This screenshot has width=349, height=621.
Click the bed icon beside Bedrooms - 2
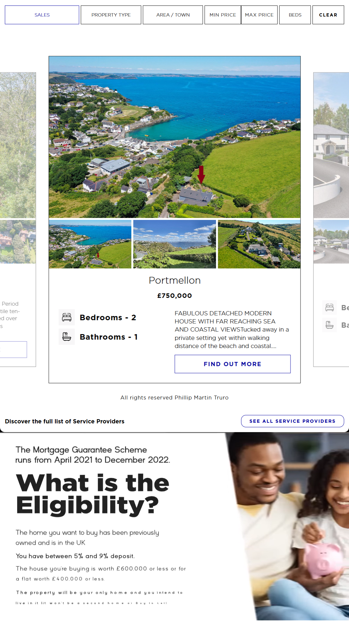[67, 317]
